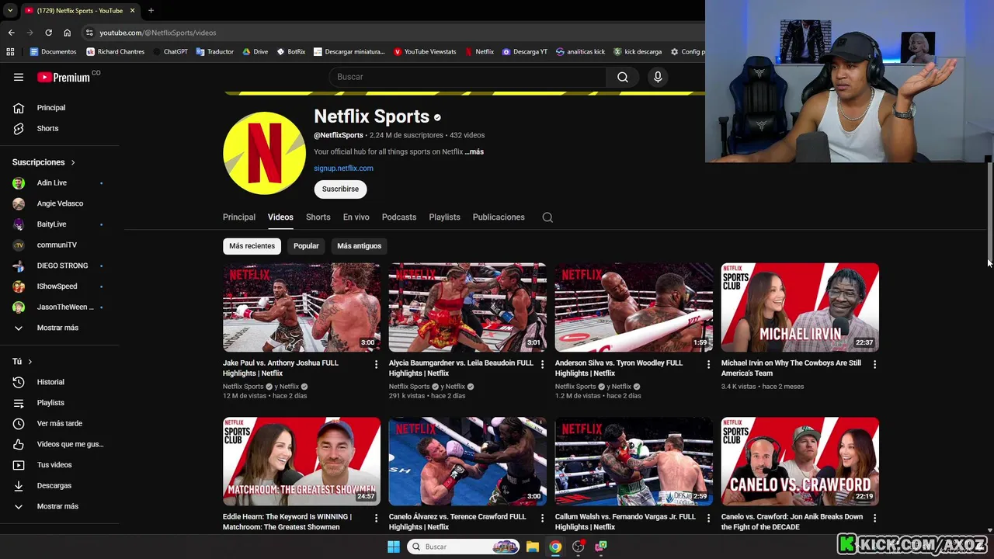This screenshot has height=559, width=994.
Task: Click the browser home button
Action: [x=67, y=33]
